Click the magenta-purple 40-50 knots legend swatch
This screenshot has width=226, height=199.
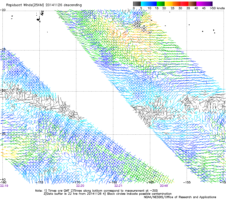[204, 4]
